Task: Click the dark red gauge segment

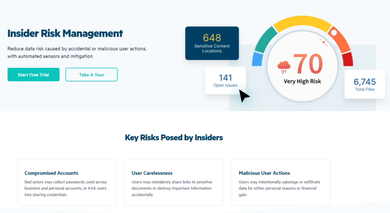Action: [x=348, y=59]
